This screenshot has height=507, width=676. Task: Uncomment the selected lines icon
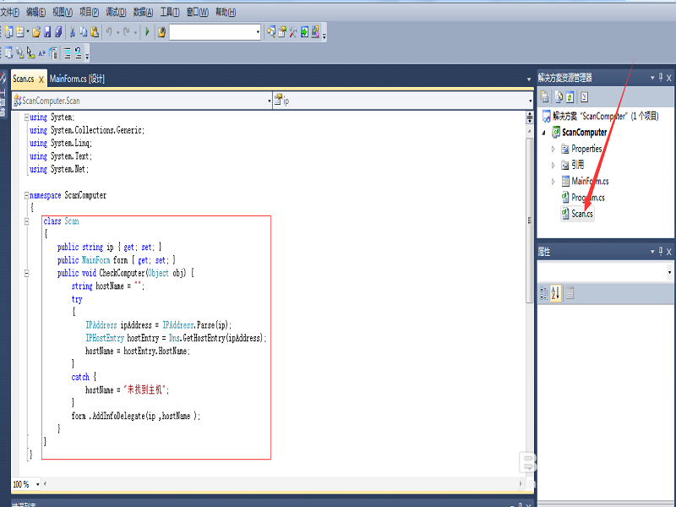click(78, 53)
